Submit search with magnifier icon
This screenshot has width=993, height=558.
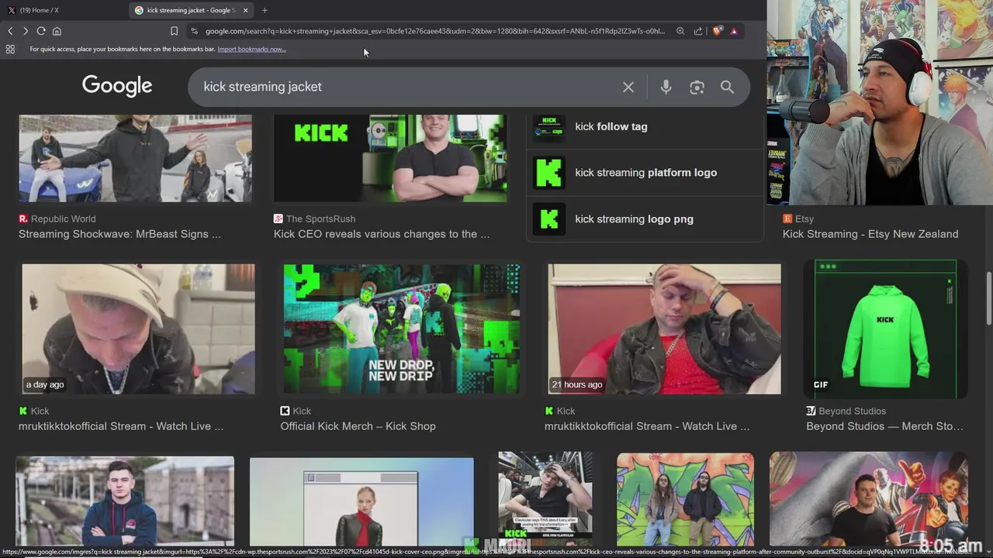pos(727,87)
